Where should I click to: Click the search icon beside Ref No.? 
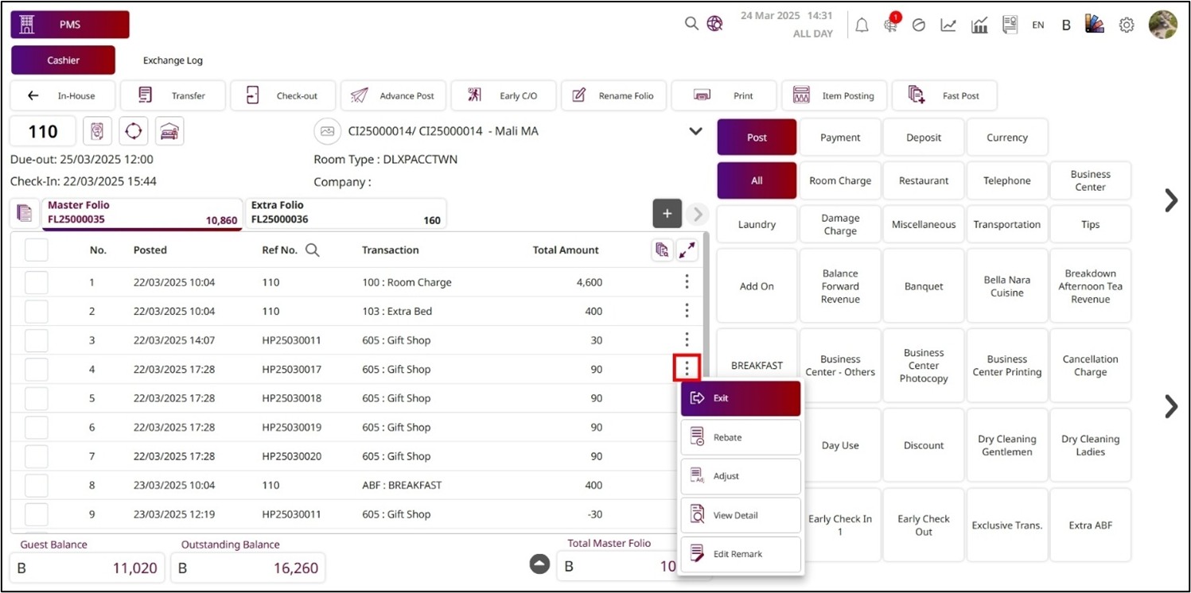tap(313, 250)
